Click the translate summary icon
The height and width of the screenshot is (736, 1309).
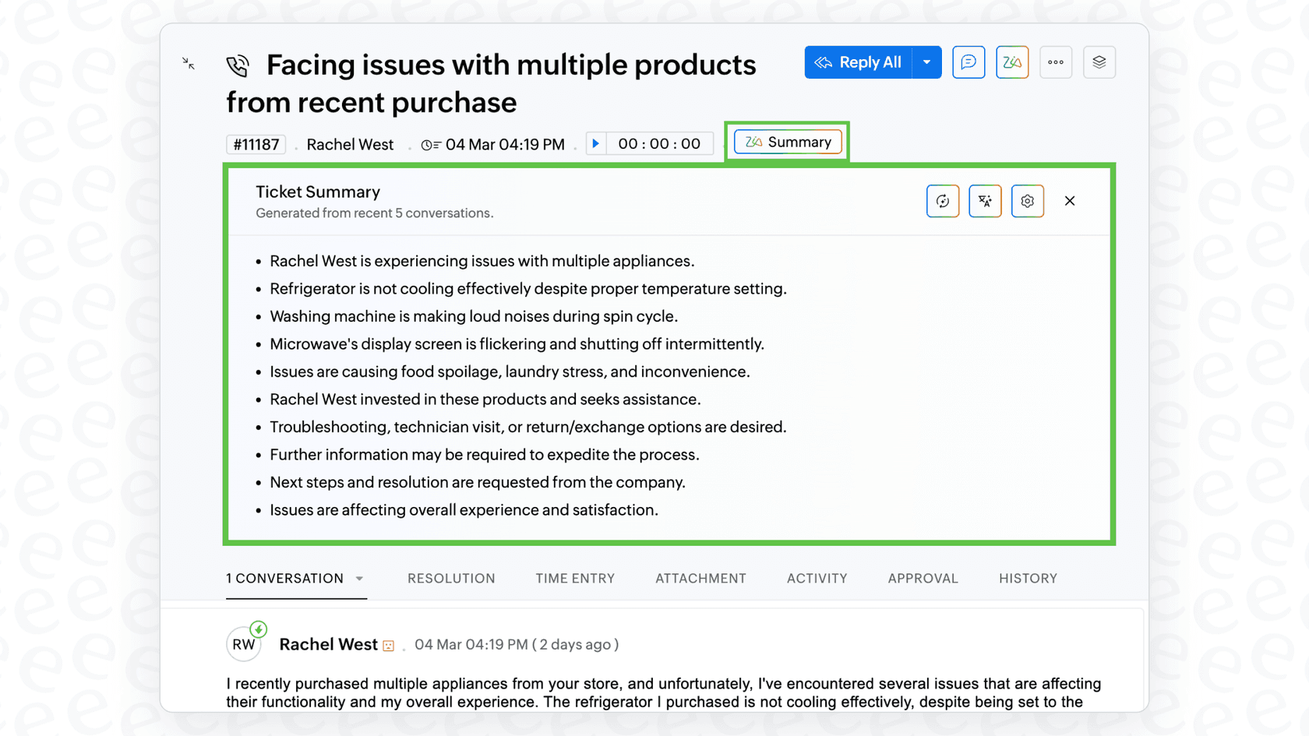(985, 201)
